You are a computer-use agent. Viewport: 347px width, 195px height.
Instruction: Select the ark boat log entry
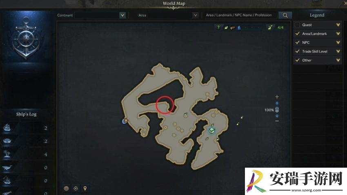[x=27, y=141]
